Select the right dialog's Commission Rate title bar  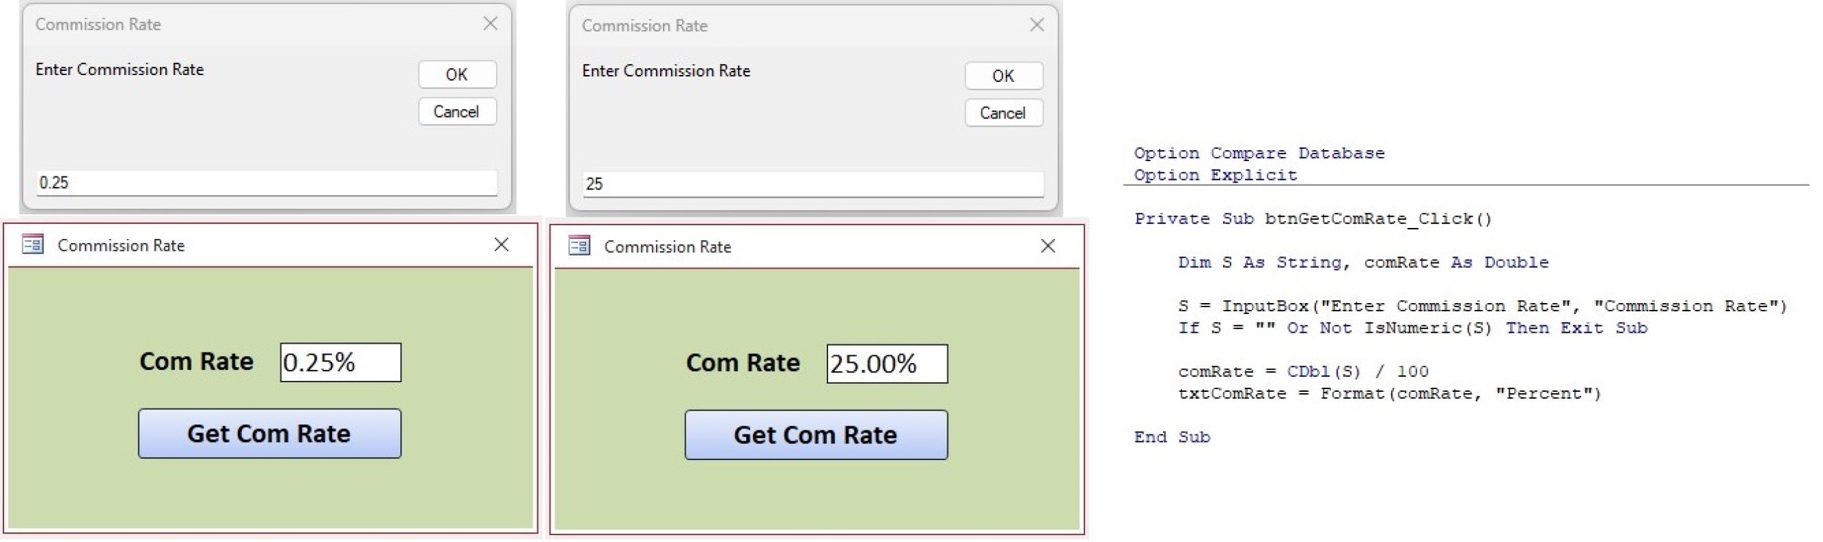(x=644, y=25)
